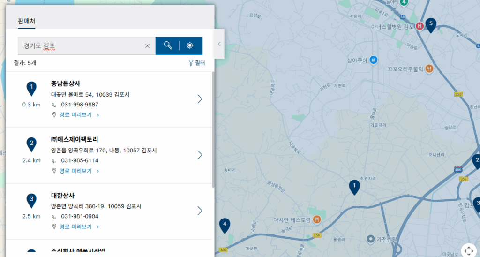Open details chevron for 충남톱상사
Image resolution: width=480 pixels, height=257 pixels.
(200, 99)
